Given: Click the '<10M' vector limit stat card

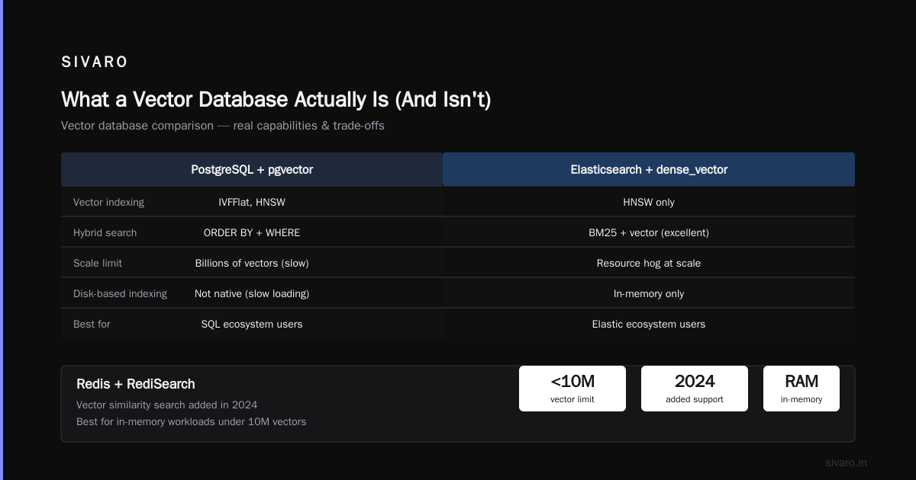Looking at the screenshot, I should click(572, 389).
